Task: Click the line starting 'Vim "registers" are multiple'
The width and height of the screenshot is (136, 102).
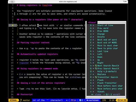Action: coord(64,11)
